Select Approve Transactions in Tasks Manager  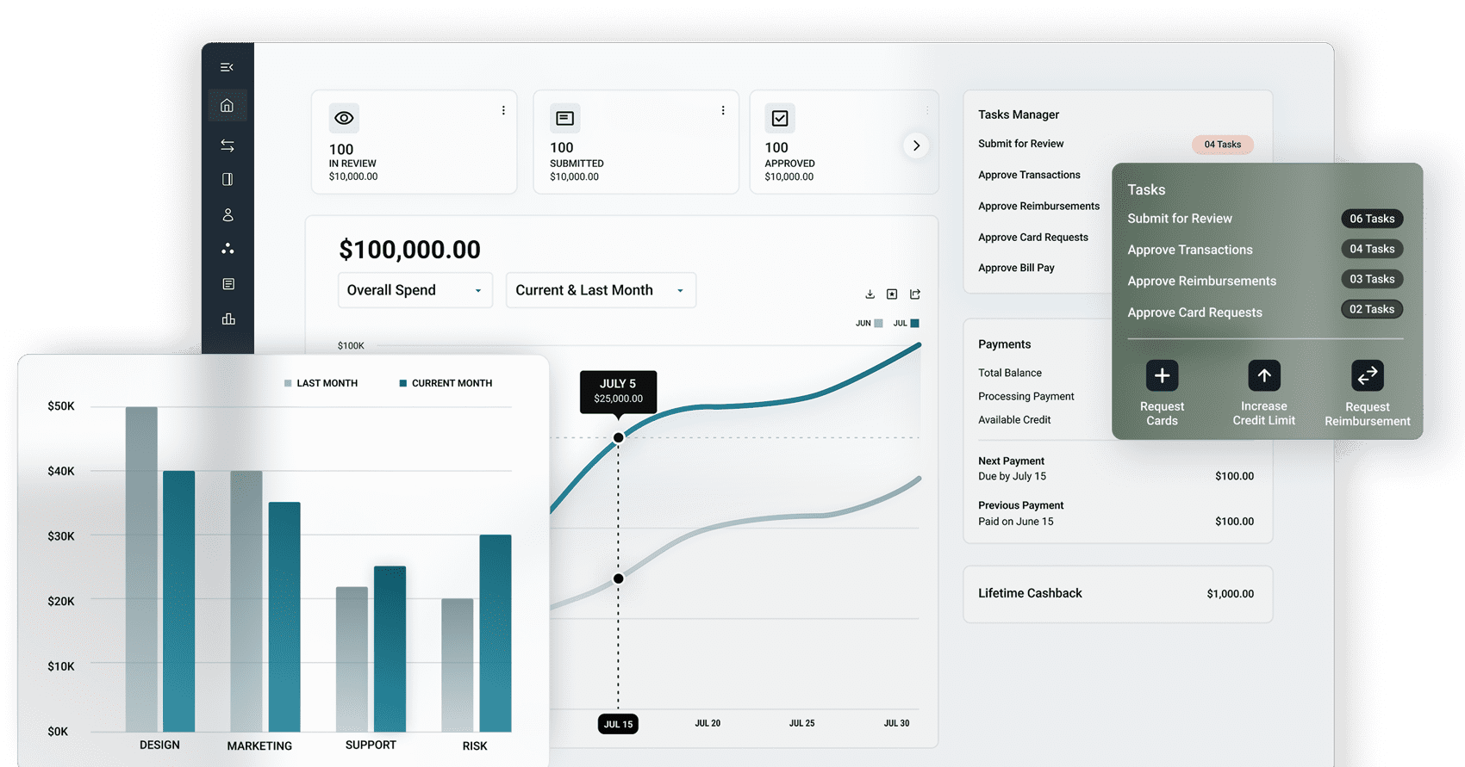pos(1029,175)
